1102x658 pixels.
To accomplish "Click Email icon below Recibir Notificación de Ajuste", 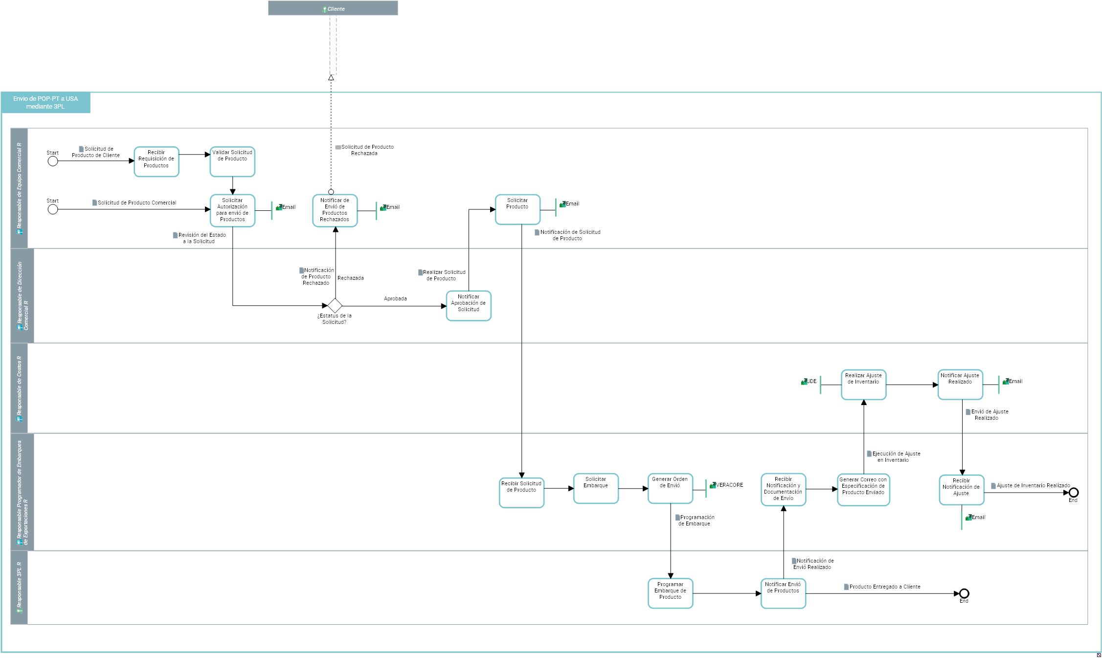I will [x=968, y=517].
